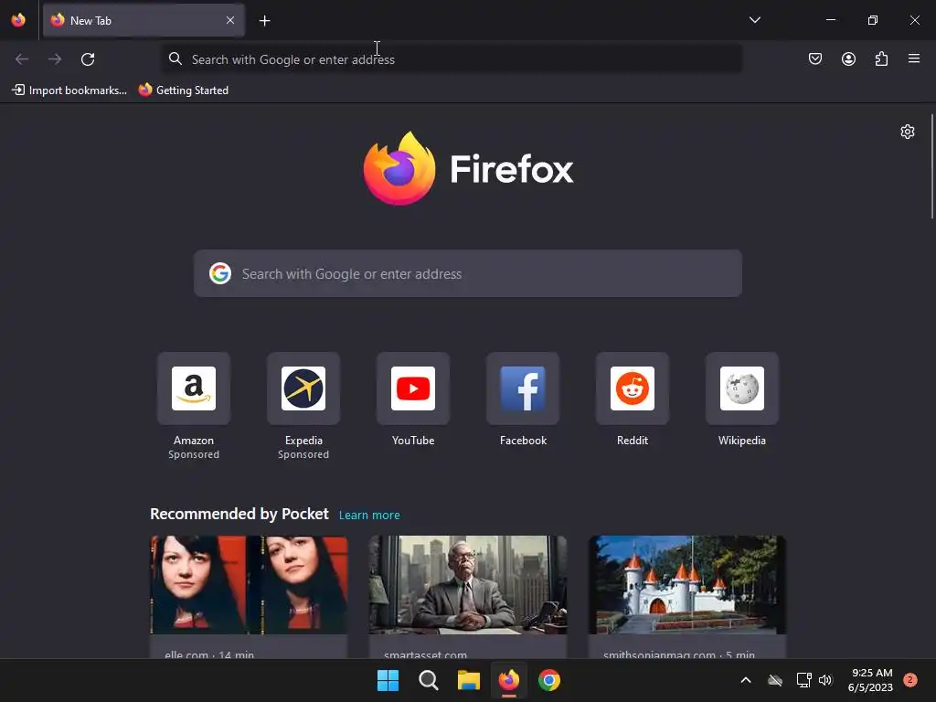Open a new tab with plus button
Image resolution: width=936 pixels, height=702 pixels.
pos(264,21)
